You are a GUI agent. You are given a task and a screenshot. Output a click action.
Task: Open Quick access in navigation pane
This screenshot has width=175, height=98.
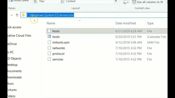click(x=14, y=27)
